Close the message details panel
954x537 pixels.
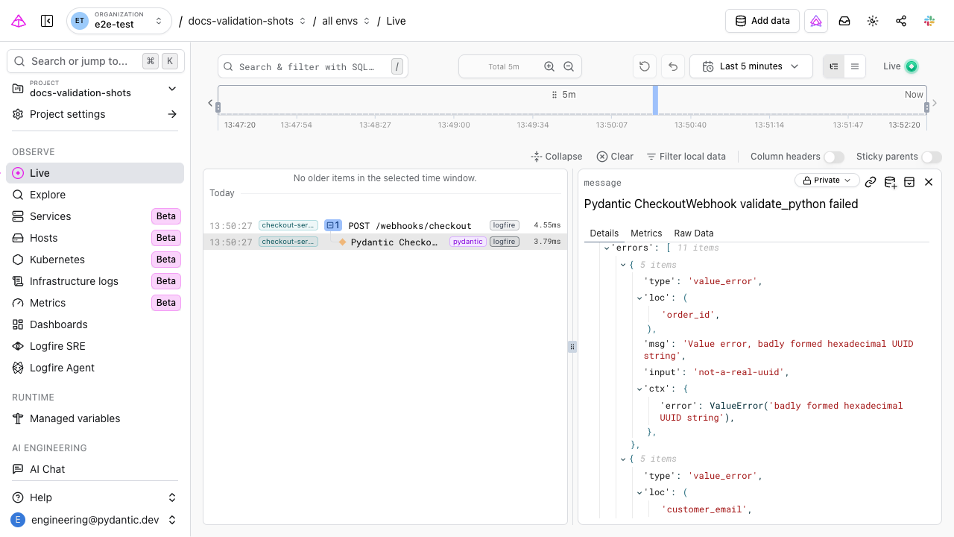click(929, 182)
